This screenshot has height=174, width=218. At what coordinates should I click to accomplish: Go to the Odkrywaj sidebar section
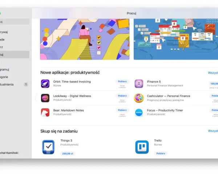[x=15, y=32]
